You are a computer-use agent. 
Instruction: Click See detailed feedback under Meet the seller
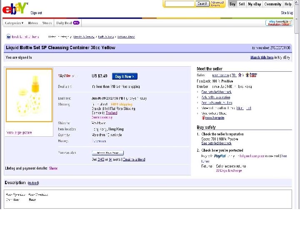click(x=216, y=92)
